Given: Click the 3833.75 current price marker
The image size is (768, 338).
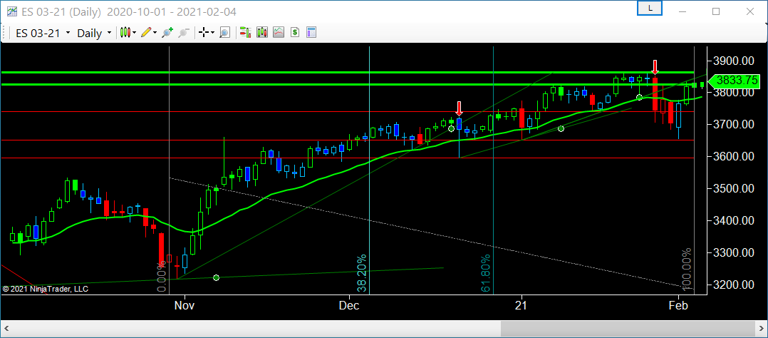Looking at the screenshot, I should [x=735, y=81].
